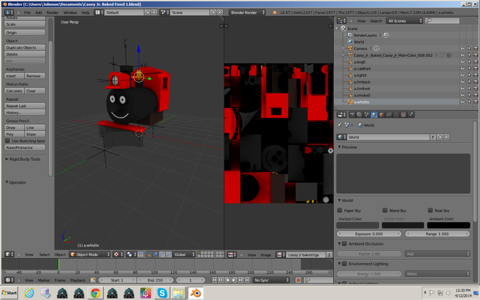This screenshot has height=300, width=480.
Task: Click the Blender info editor type icon
Action: [x=9, y=13]
